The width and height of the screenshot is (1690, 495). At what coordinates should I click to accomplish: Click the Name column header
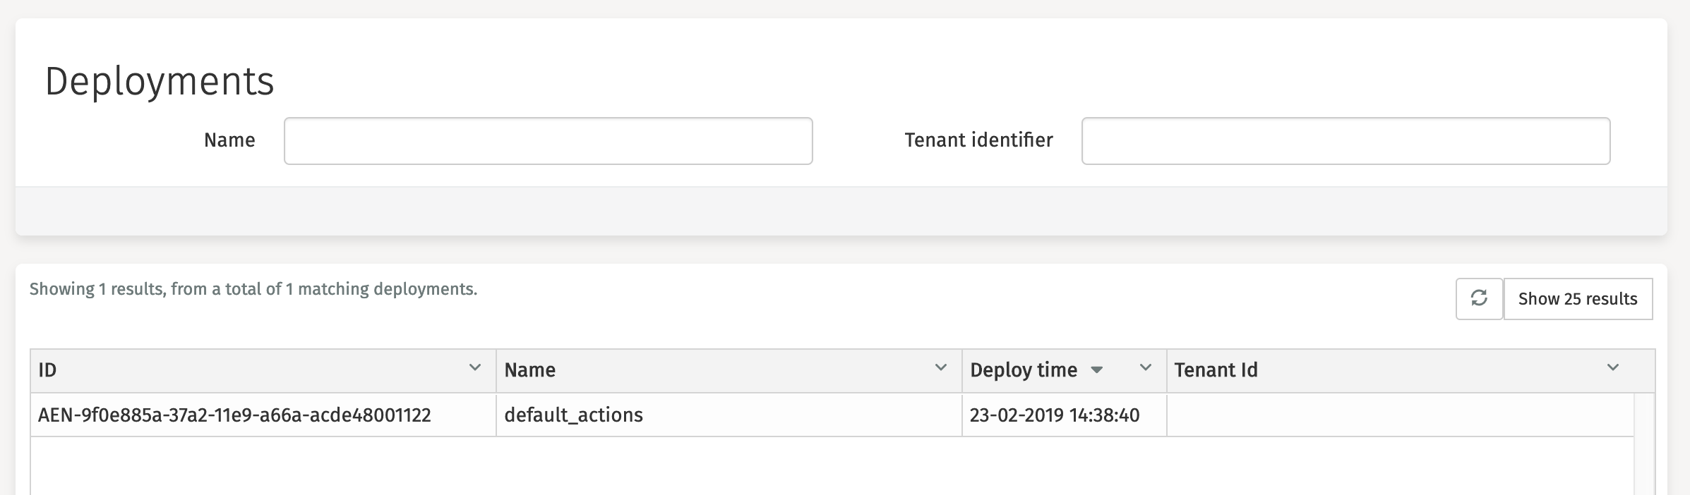point(530,369)
